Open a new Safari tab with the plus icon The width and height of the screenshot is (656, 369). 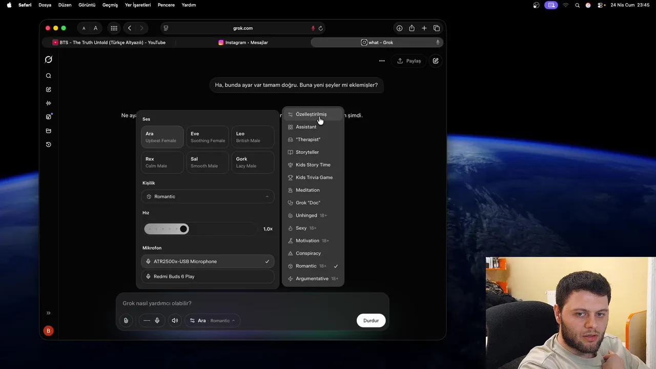tap(424, 28)
